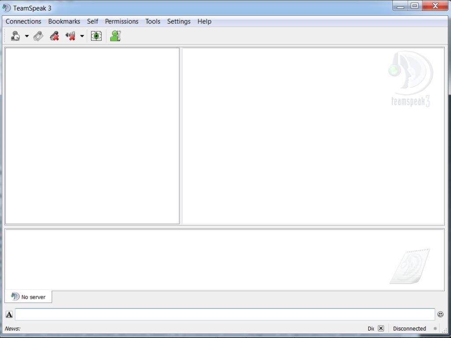Close the TeamSpeak 3 window
This screenshot has height=338, width=451.
coord(435,6)
